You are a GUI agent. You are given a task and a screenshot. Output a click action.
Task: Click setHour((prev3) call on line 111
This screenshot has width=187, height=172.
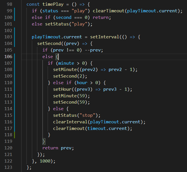(73, 89)
